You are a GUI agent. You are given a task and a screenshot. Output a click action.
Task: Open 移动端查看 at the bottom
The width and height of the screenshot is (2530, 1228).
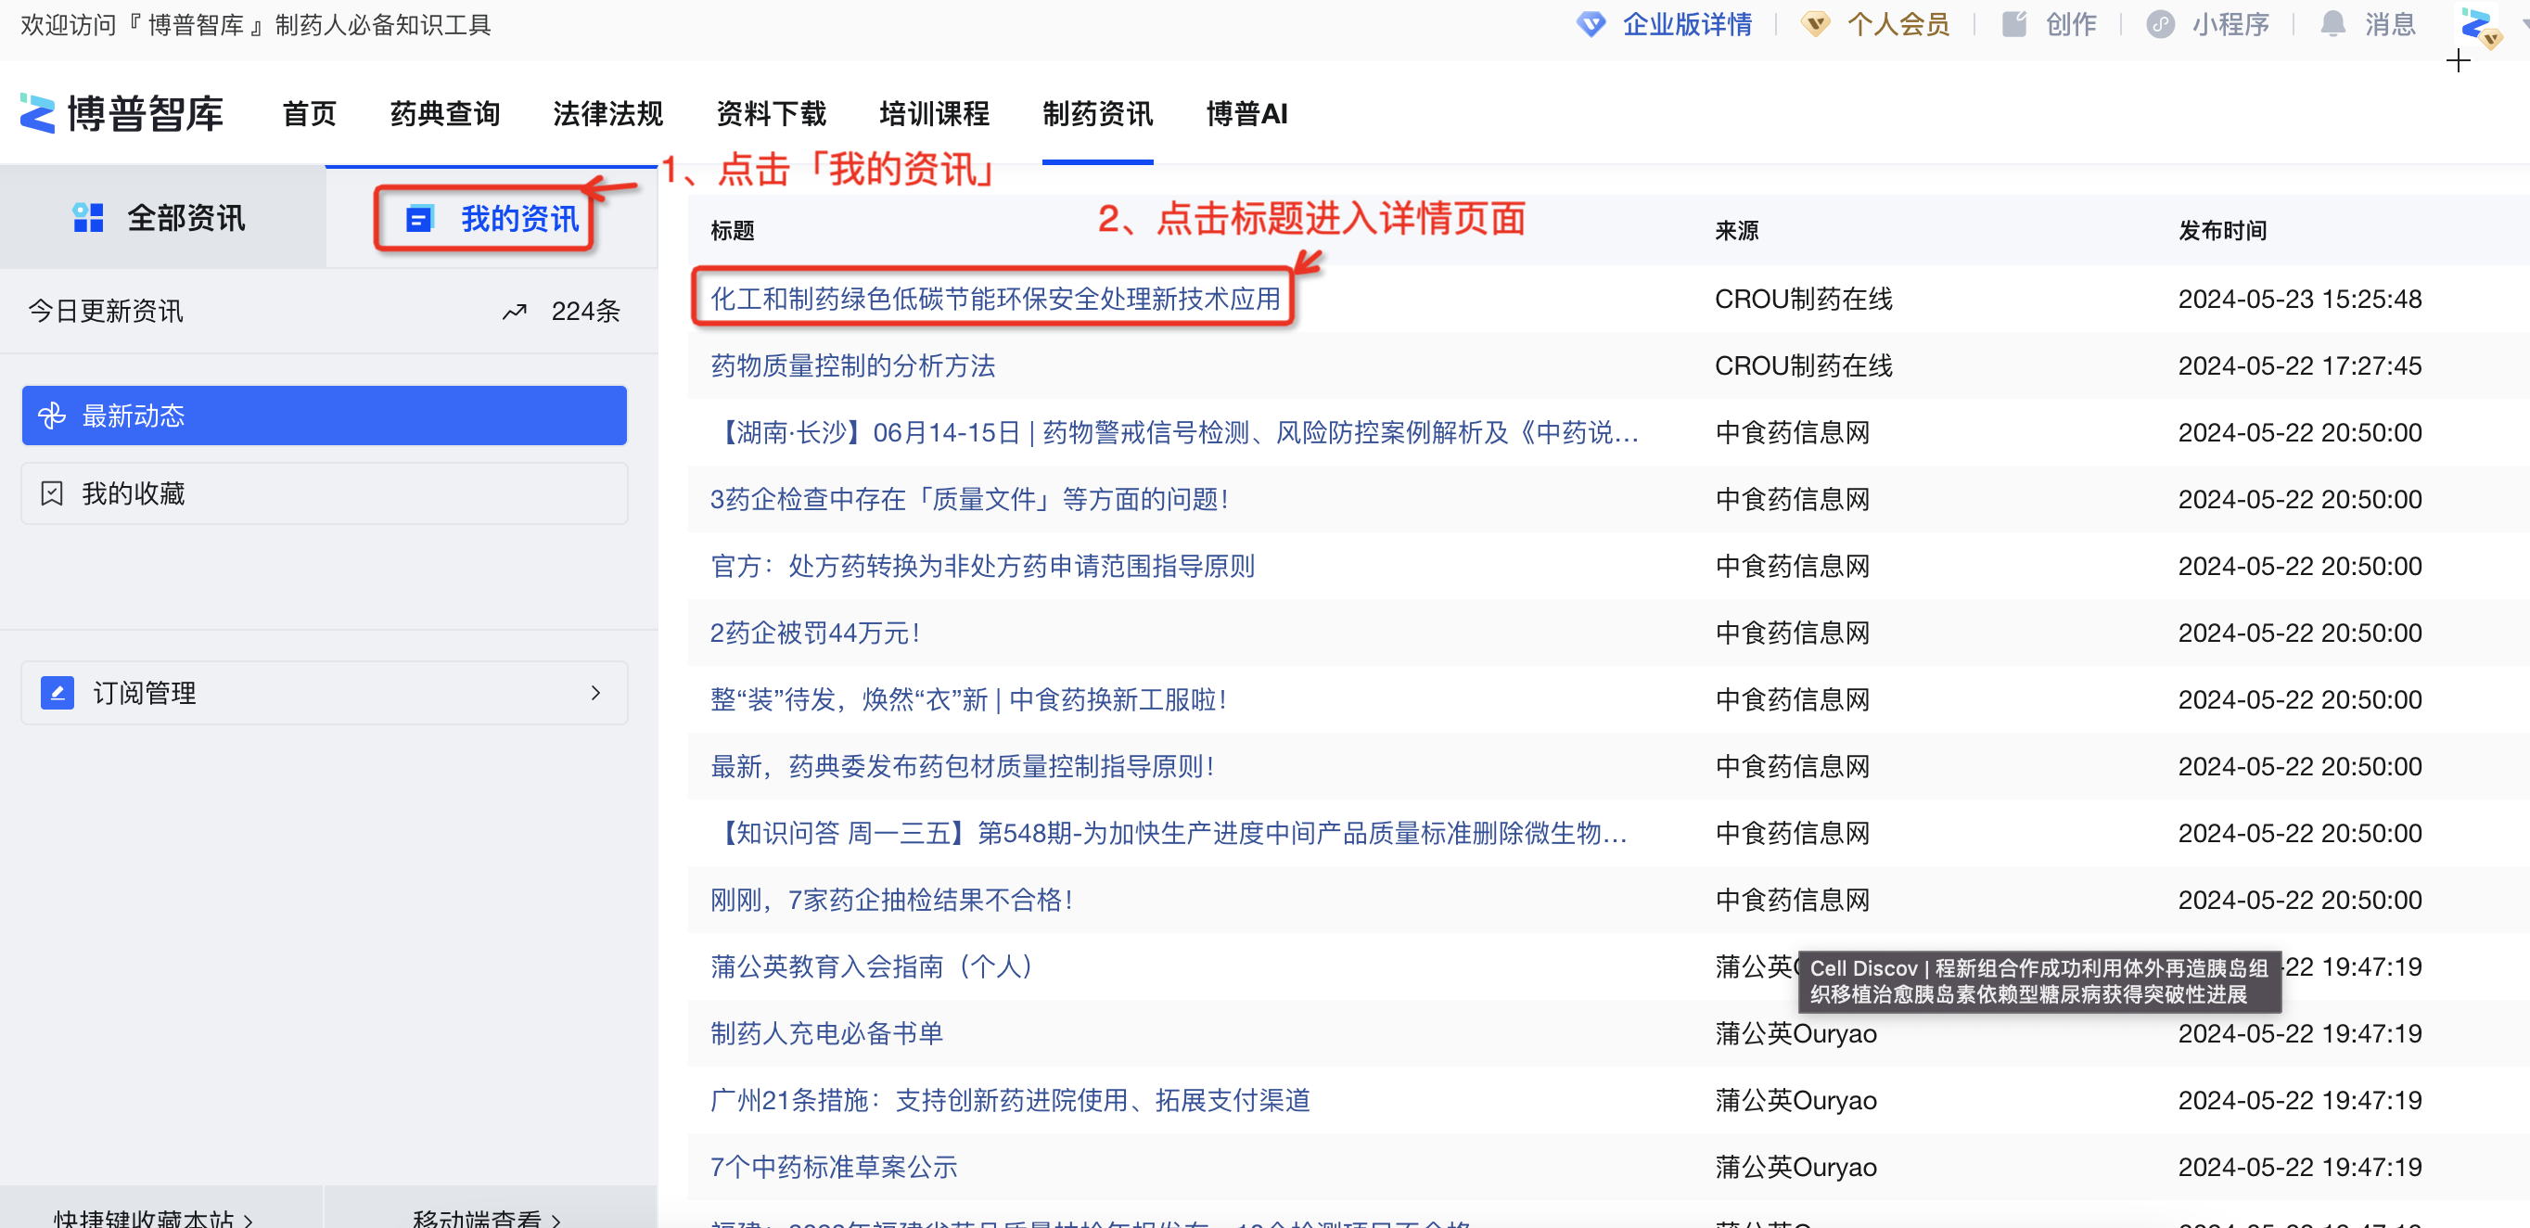point(487,1218)
